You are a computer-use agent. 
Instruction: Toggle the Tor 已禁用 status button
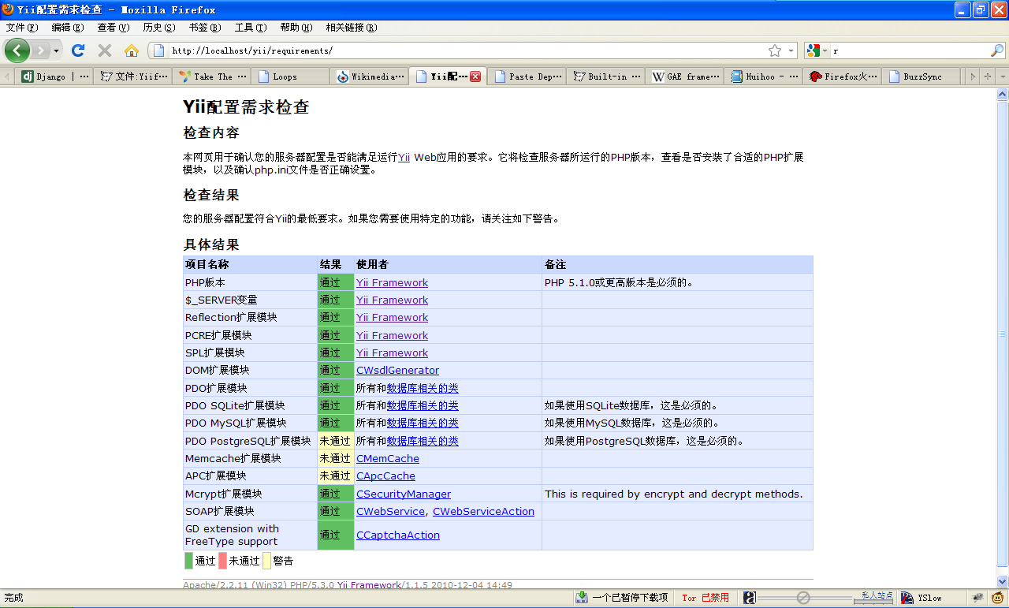[x=706, y=598]
